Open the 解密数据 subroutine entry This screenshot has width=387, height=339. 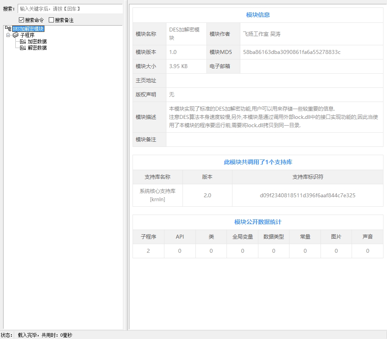(37, 48)
